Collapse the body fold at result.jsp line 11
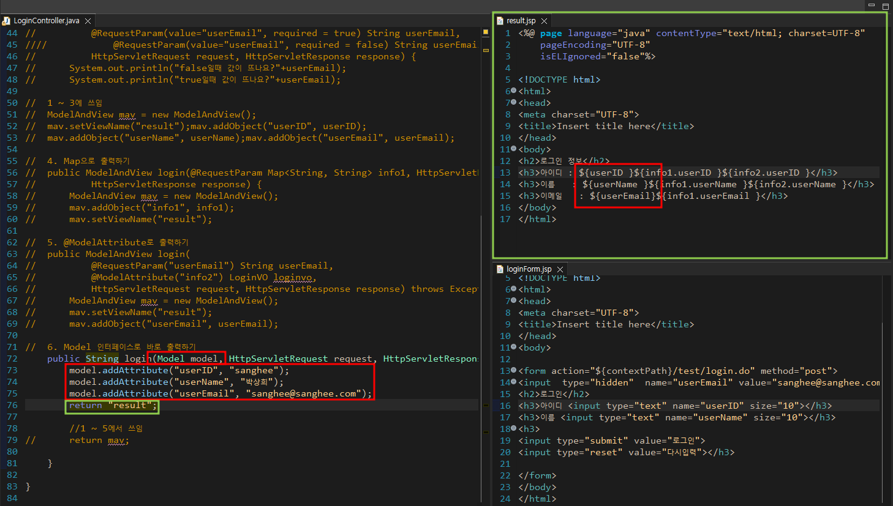Viewport: 893px width, 506px height. click(x=514, y=149)
